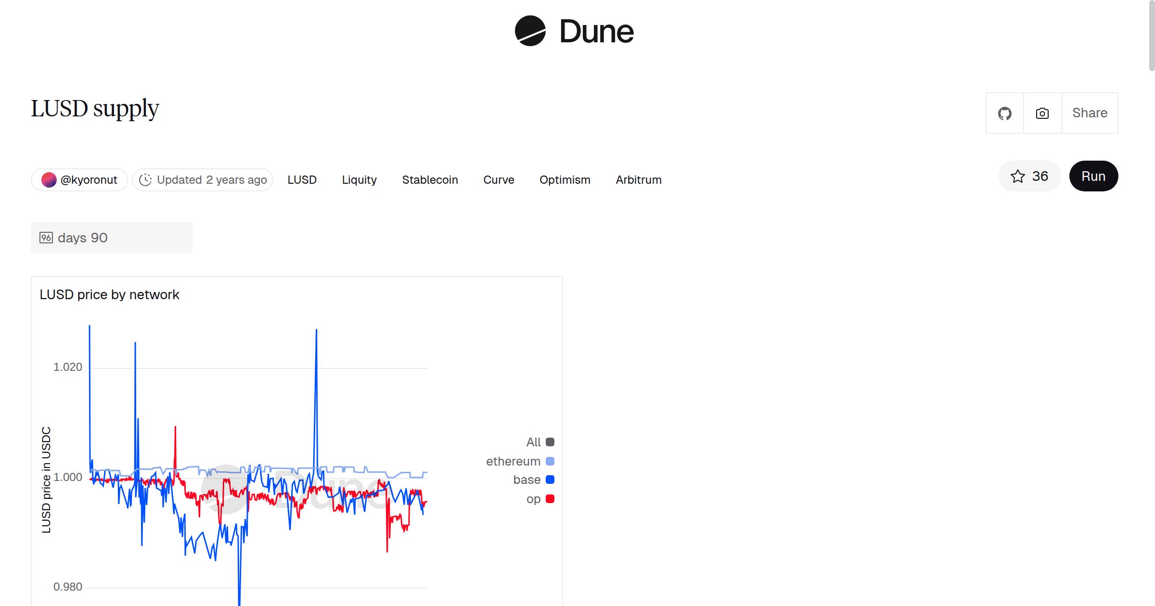The height and width of the screenshot is (606, 1155).
Task: Click the Share button
Action: point(1090,114)
